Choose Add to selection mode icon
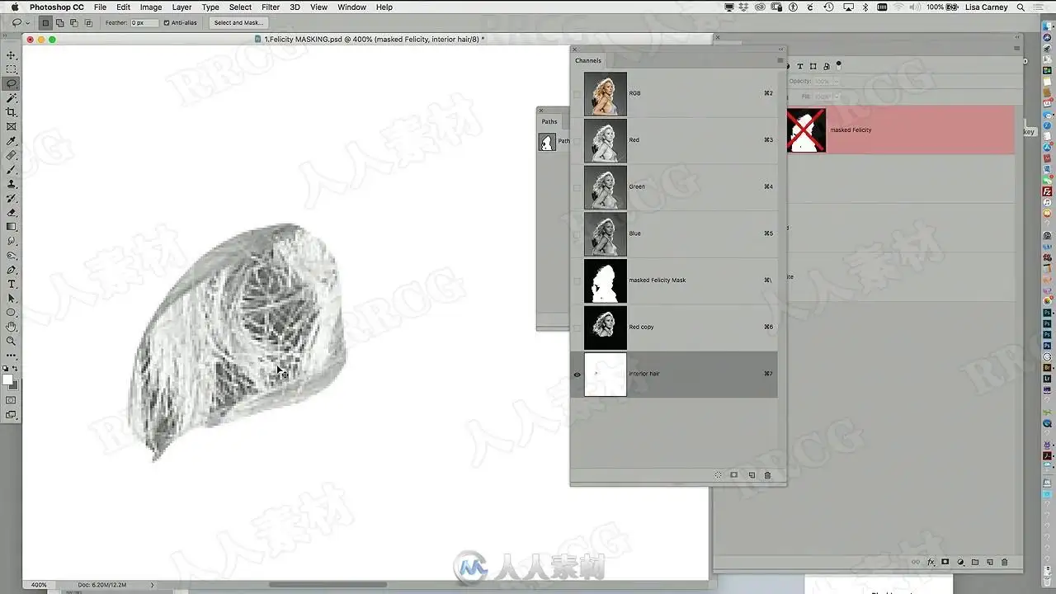This screenshot has height=594, width=1056. point(60,23)
